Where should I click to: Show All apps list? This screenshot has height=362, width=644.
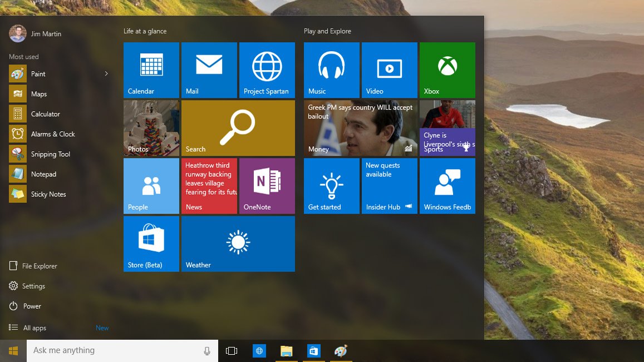[x=27, y=328]
